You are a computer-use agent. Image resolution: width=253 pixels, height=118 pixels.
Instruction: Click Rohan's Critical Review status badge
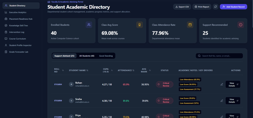(164, 84)
